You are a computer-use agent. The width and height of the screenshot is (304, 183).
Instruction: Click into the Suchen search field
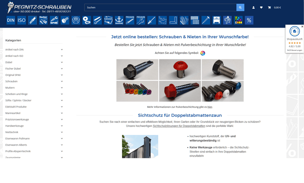tap(160, 7)
